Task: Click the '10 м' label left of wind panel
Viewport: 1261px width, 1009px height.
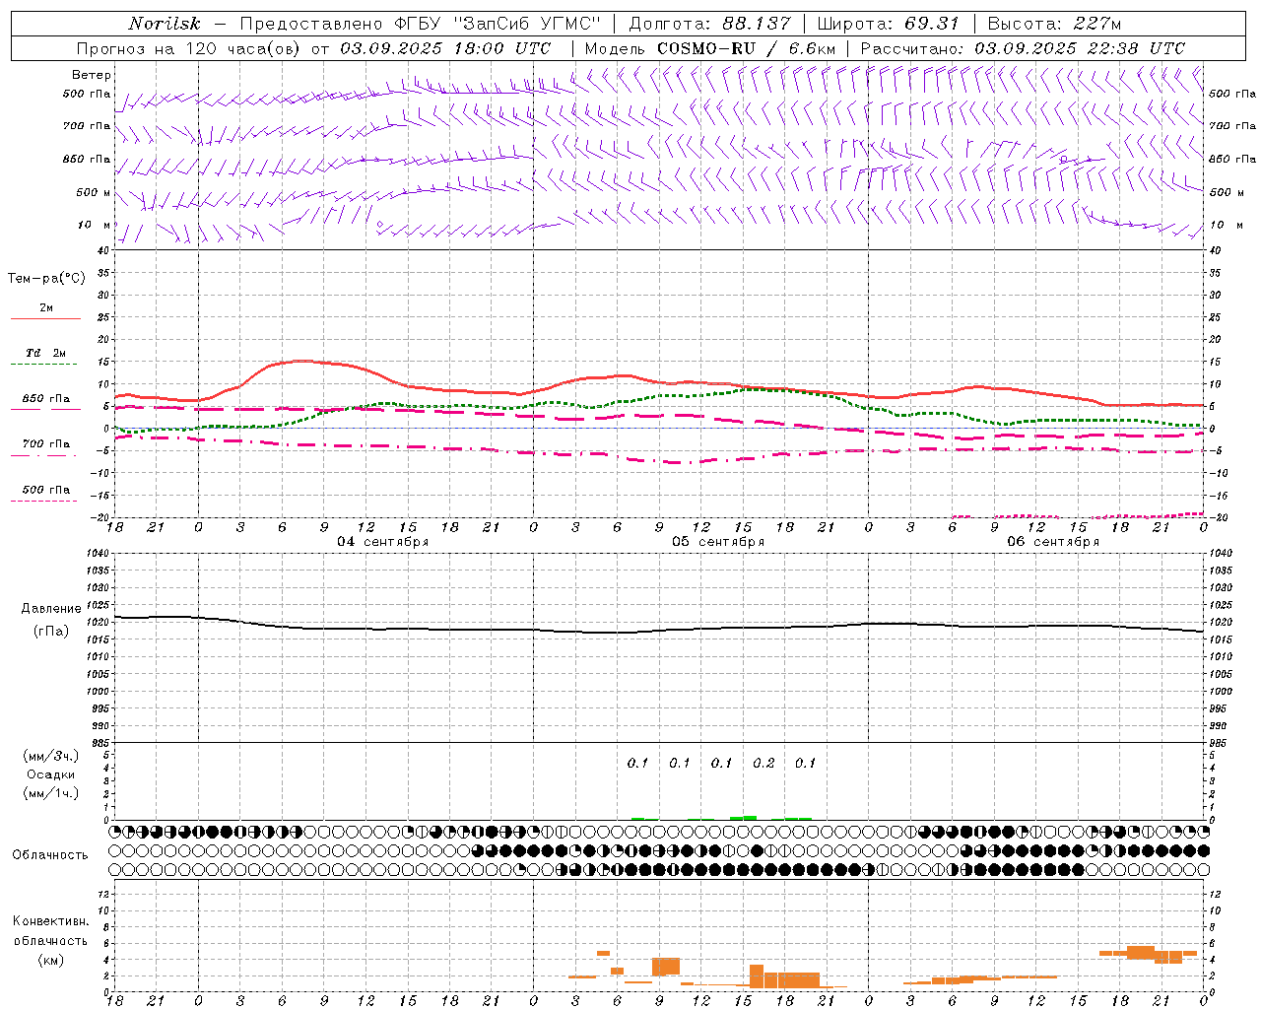Action: [x=95, y=225]
